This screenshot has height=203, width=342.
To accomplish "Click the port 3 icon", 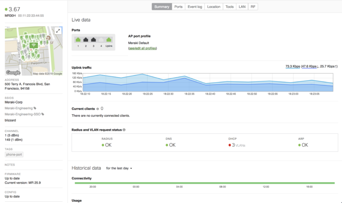I will [93, 40].
